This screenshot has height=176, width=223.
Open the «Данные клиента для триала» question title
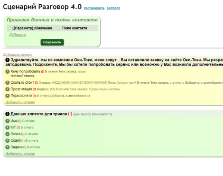[x=39, y=114]
